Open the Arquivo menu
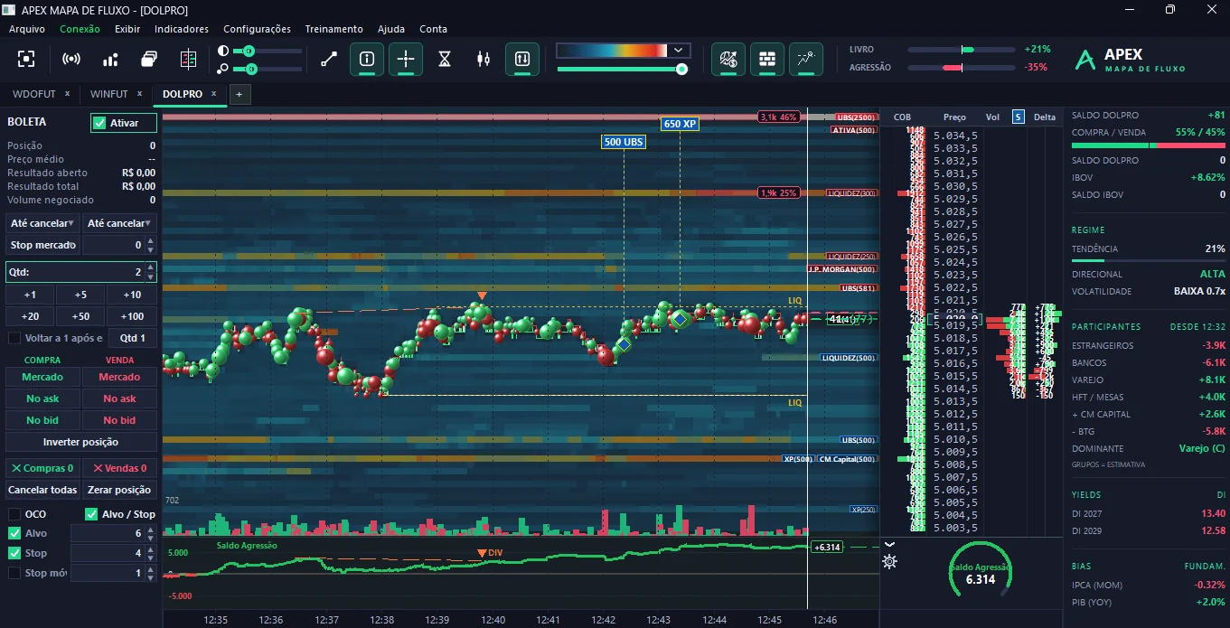Screen dimensions: 1230x628 coord(27,29)
